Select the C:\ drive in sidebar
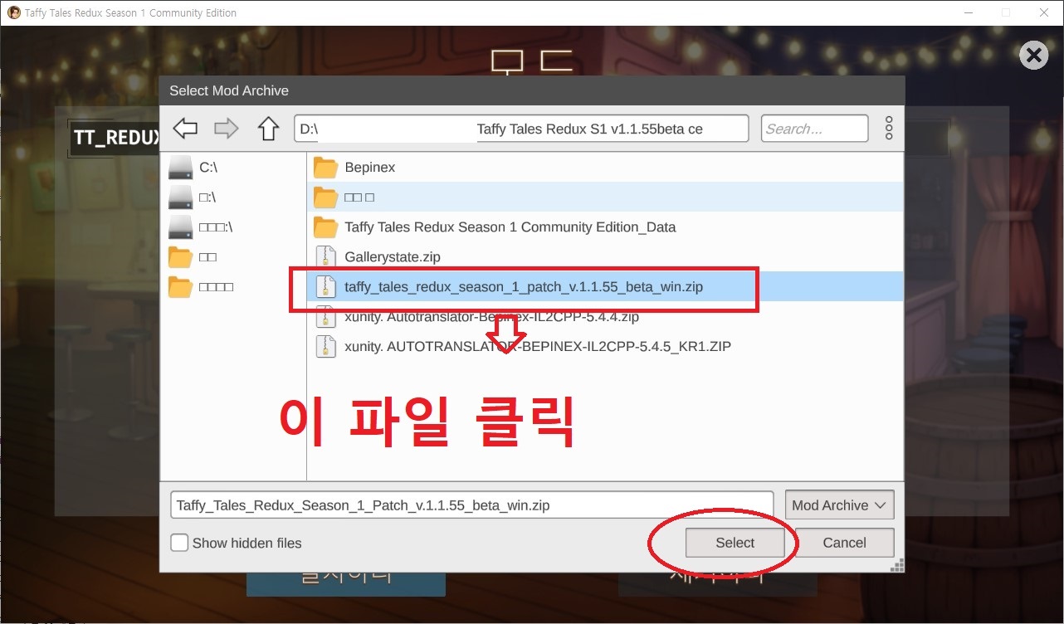The image size is (1064, 624). click(208, 168)
